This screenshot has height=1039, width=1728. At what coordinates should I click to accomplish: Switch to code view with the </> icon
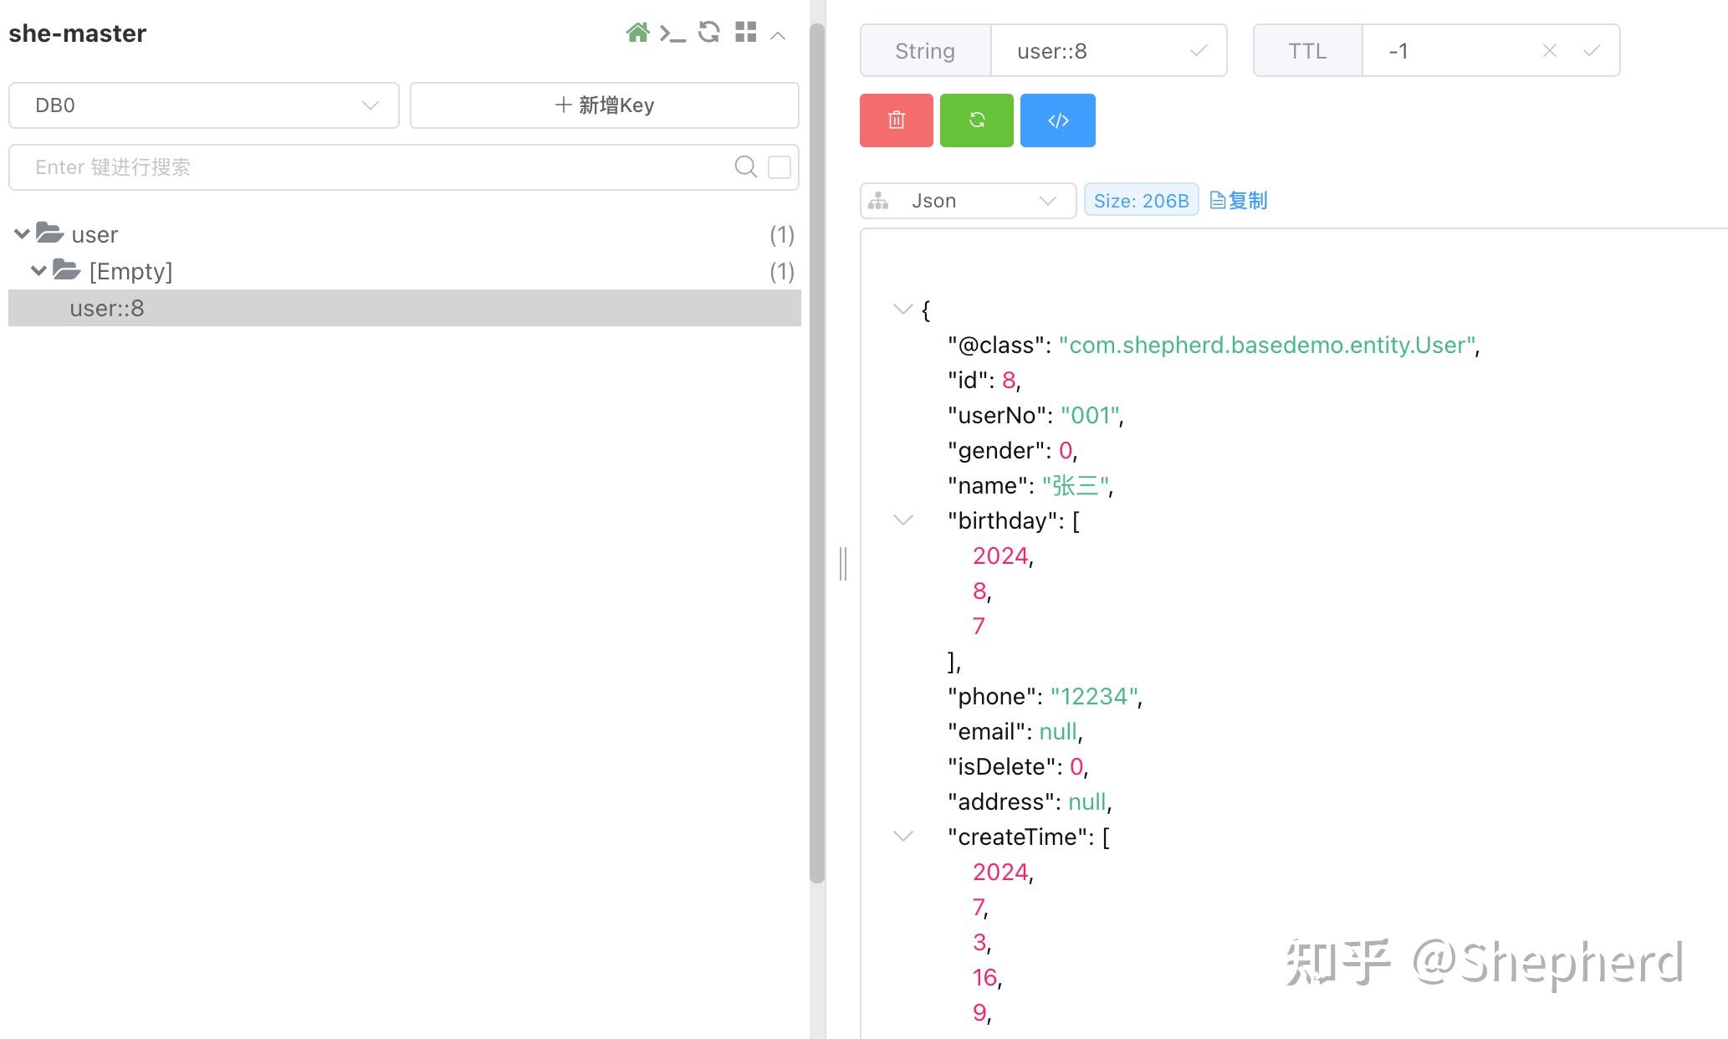(x=1057, y=120)
